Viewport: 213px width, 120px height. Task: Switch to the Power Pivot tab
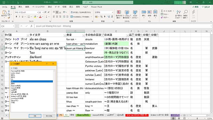(97, 7)
